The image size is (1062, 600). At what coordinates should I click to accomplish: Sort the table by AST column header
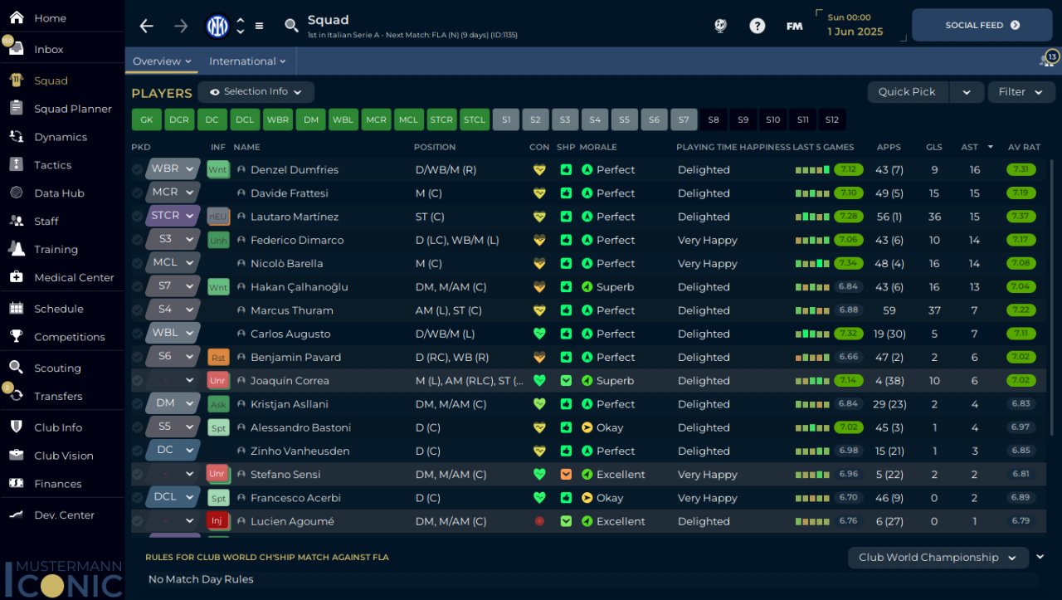[x=970, y=147]
